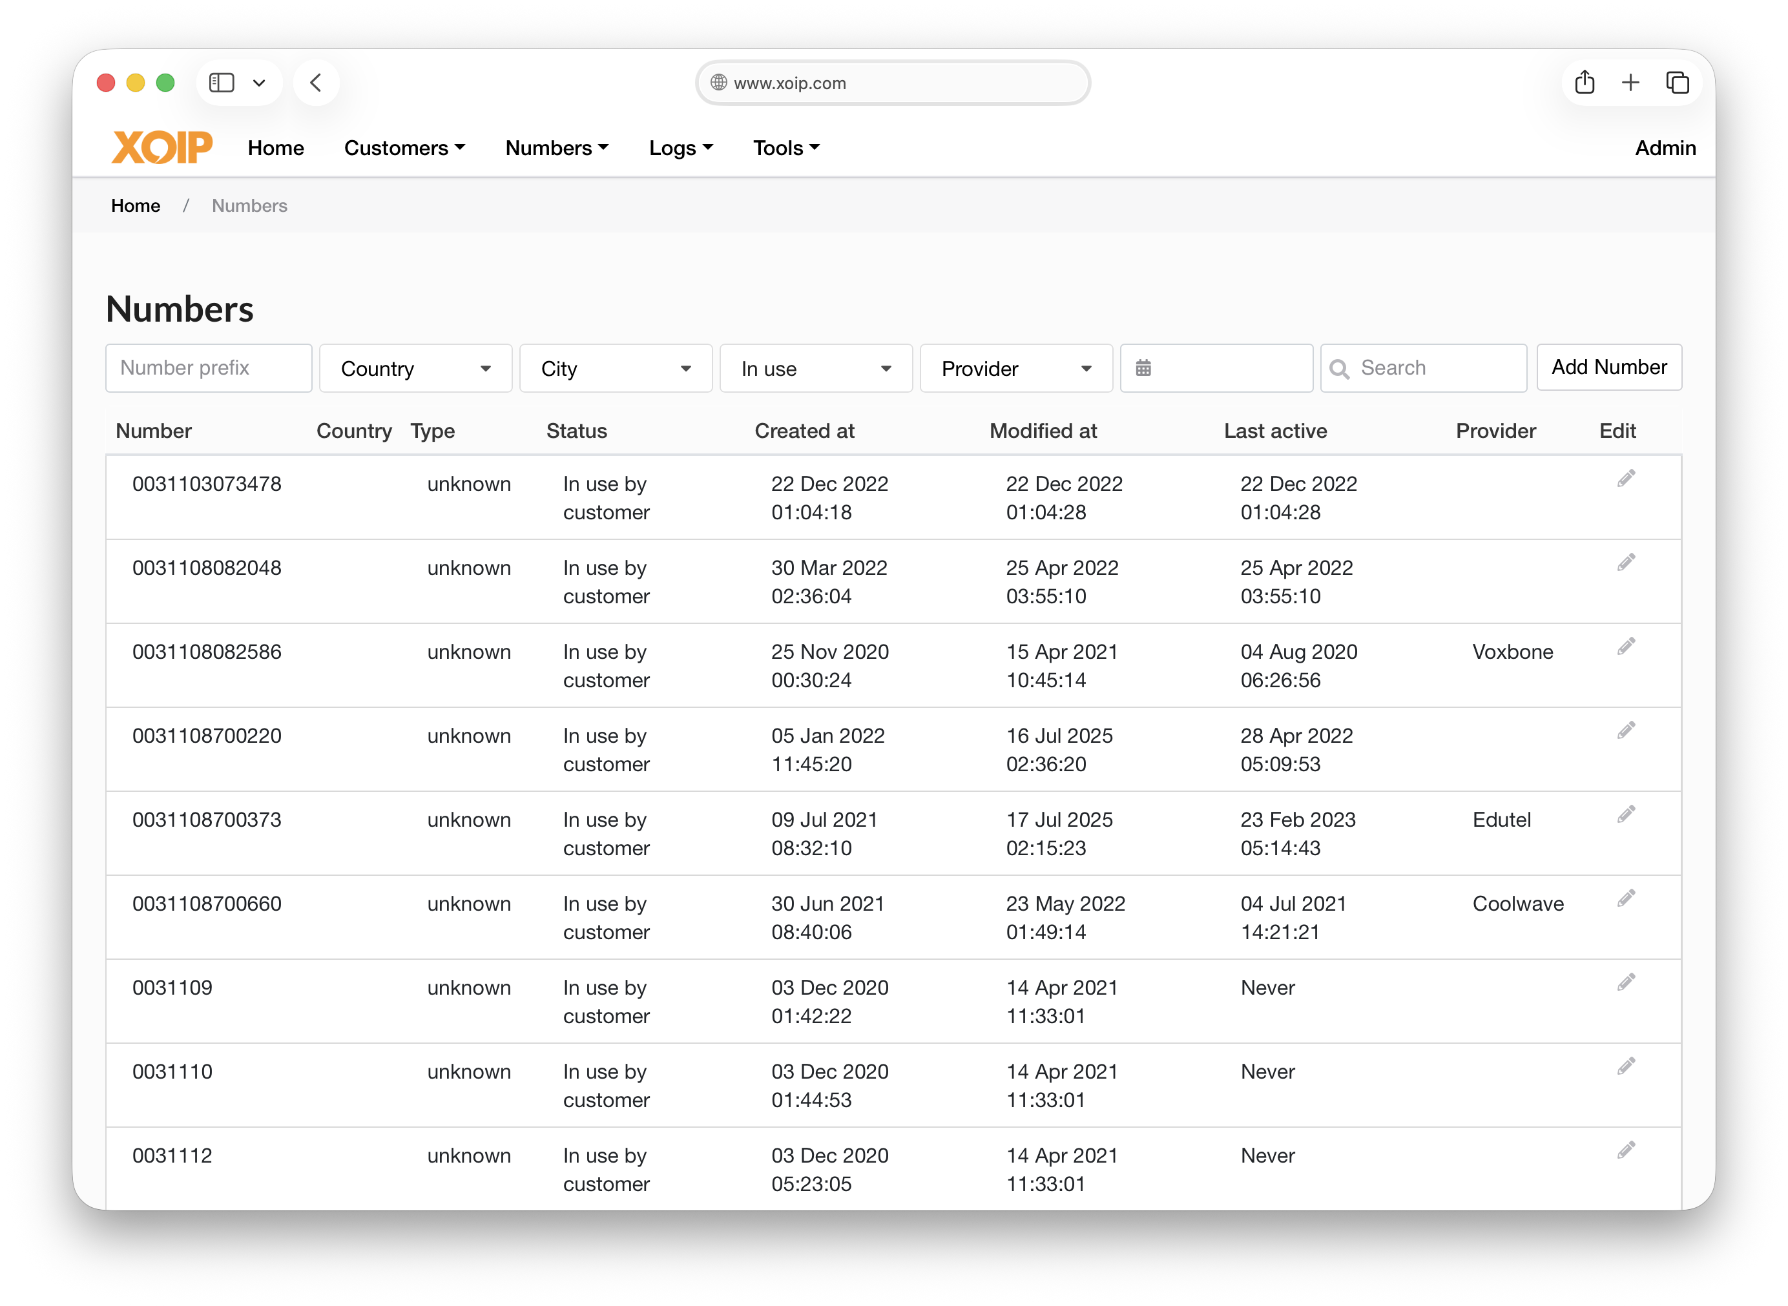Open the Admin account menu
This screenshot has width=1788, height=1306.
[x=1665, y=148]
